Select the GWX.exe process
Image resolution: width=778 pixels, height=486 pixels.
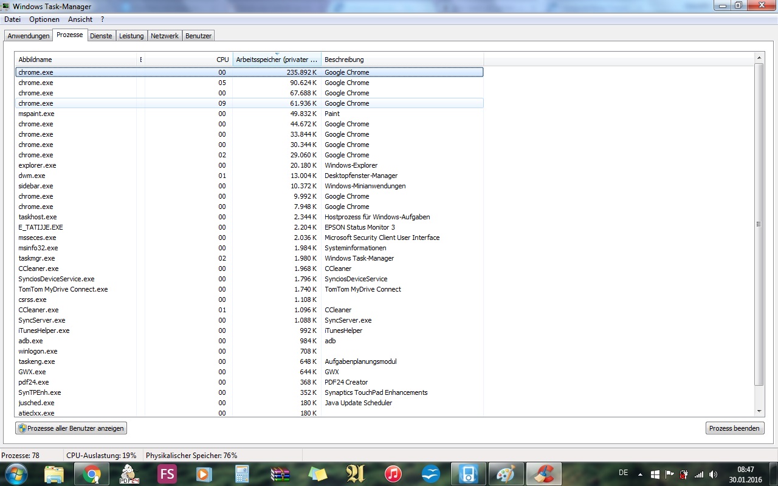click(x=249, y=372)
